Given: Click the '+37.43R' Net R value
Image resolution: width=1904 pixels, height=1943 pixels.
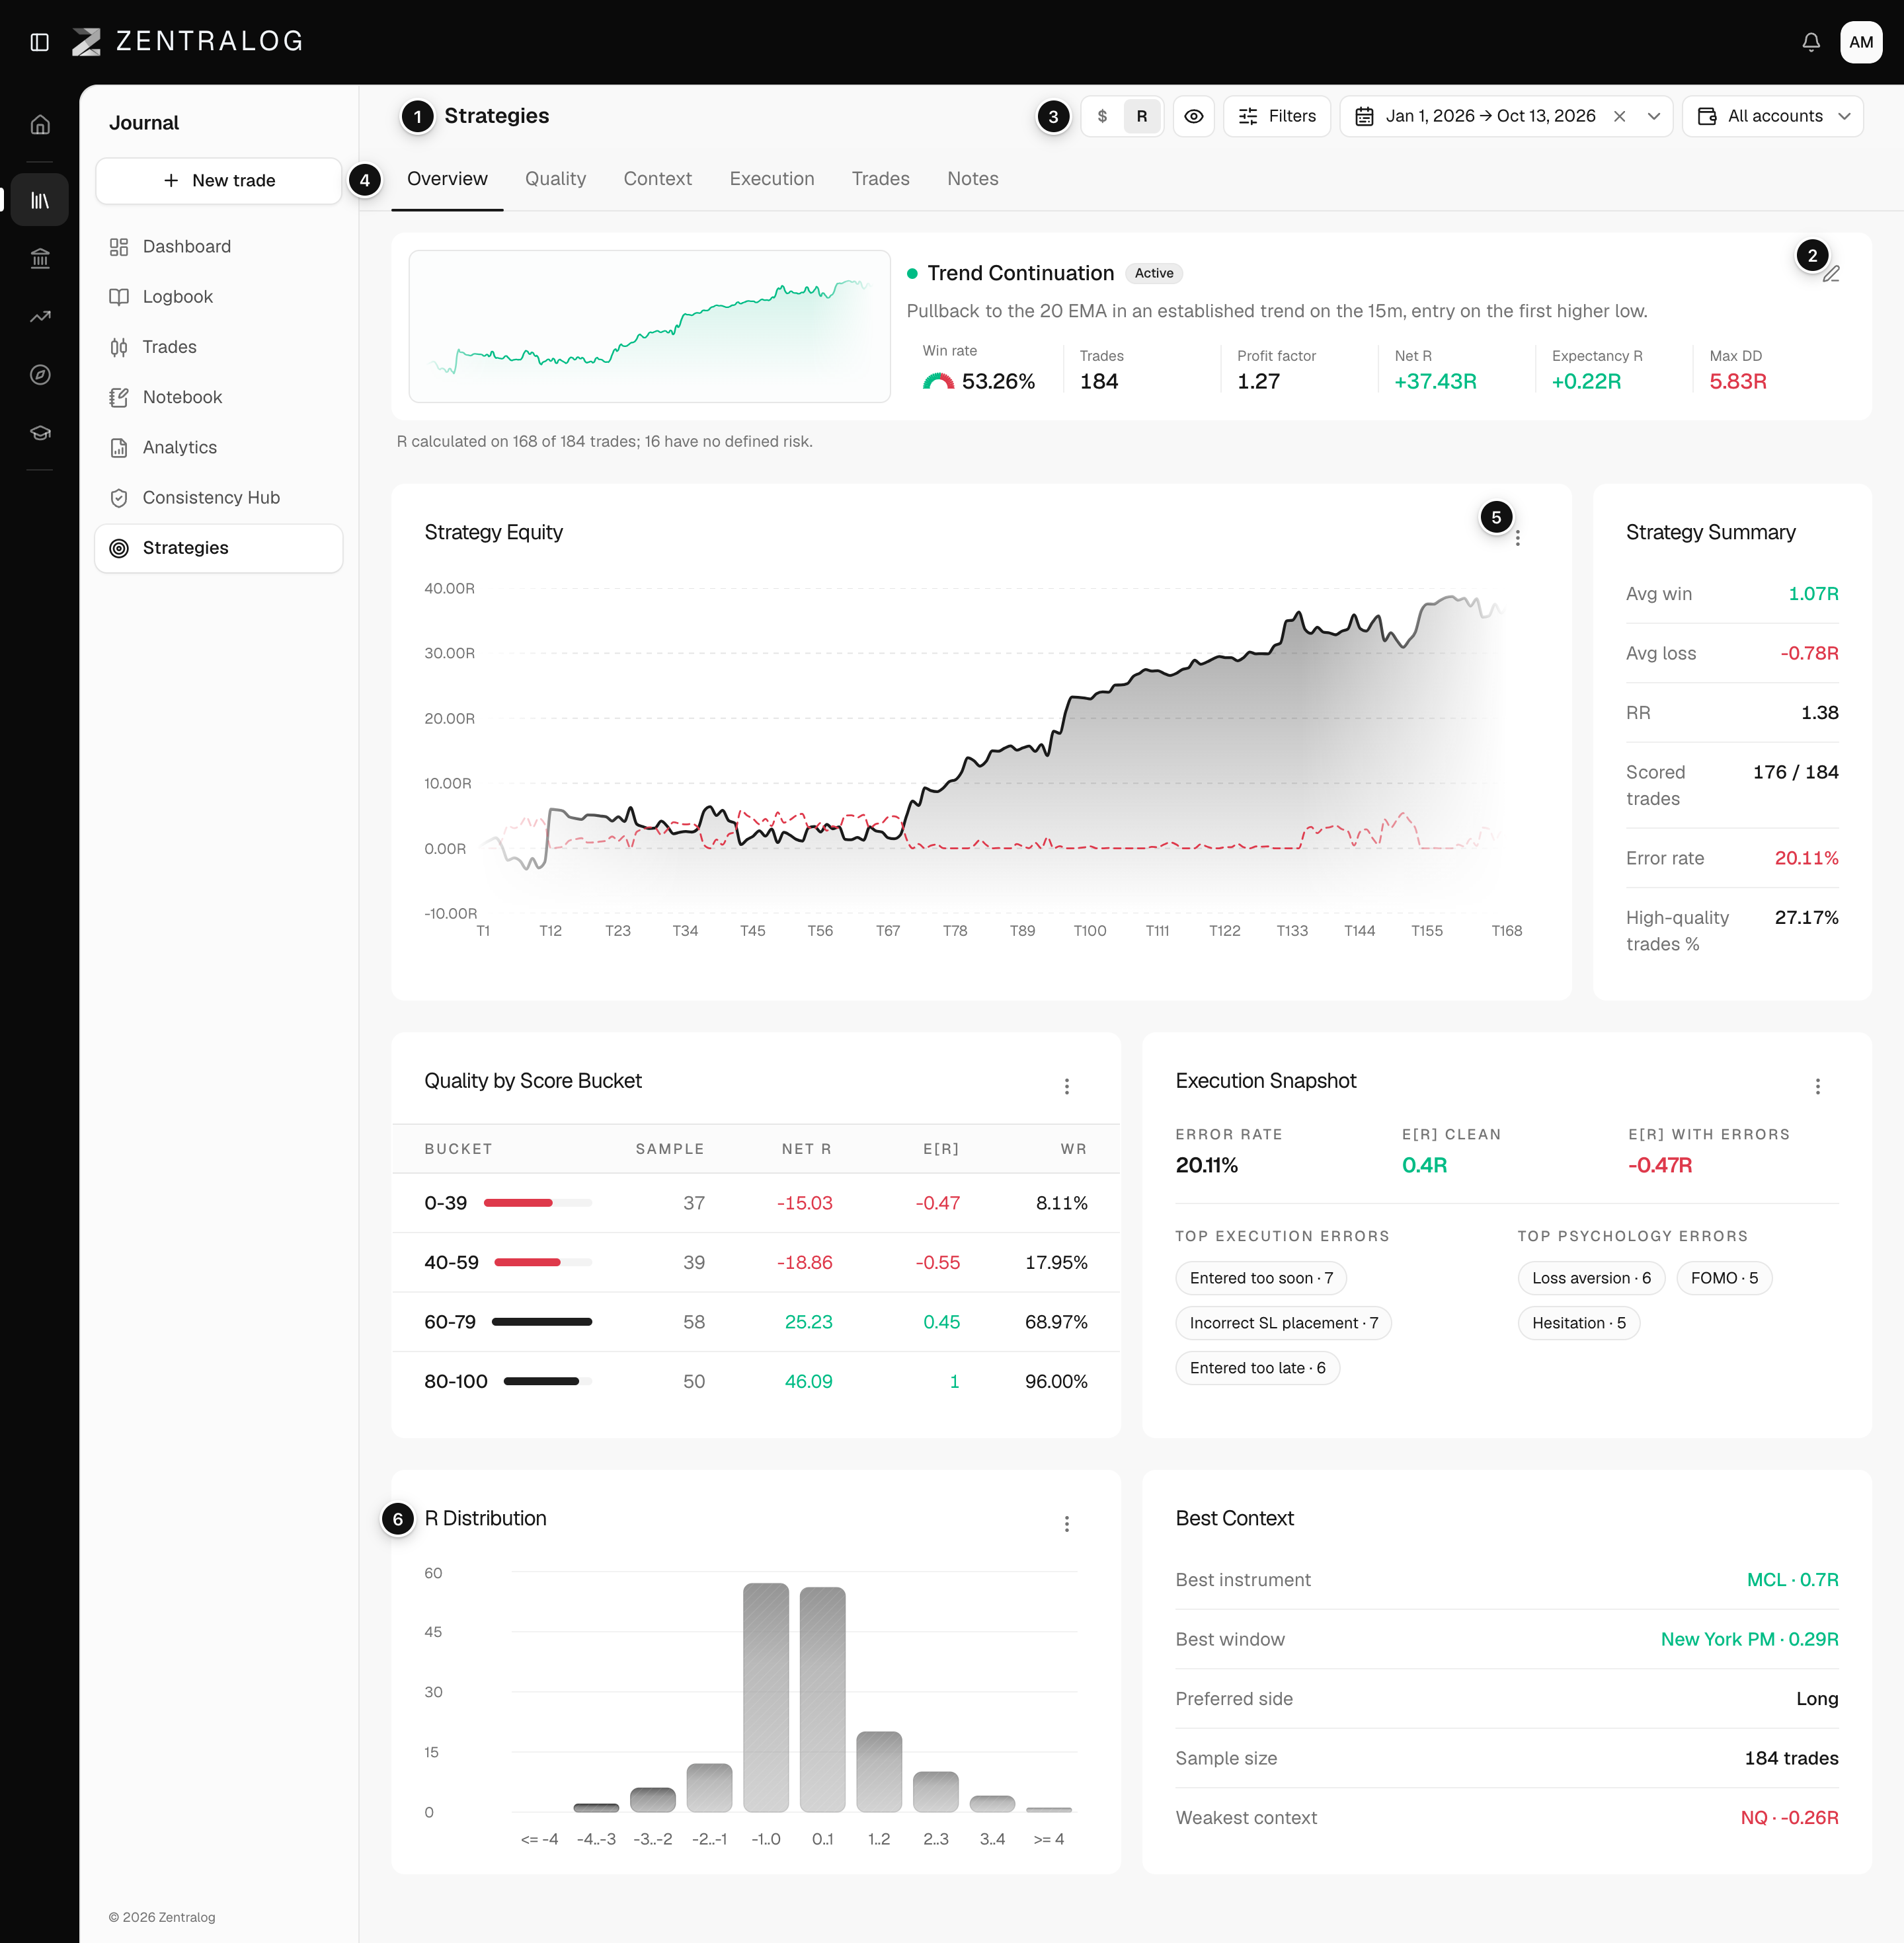Looking at the screenshot, I should [x=1435, y=381].
